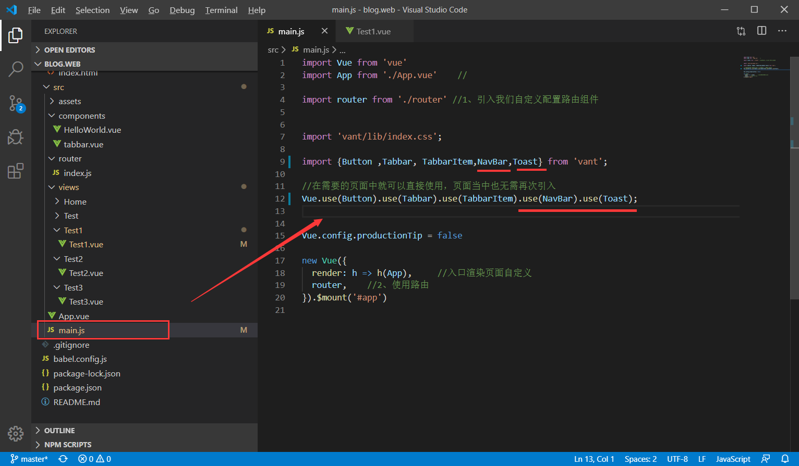799x466 pixels.
Task: Open the Selection menu
Action: tap(92, 10)
